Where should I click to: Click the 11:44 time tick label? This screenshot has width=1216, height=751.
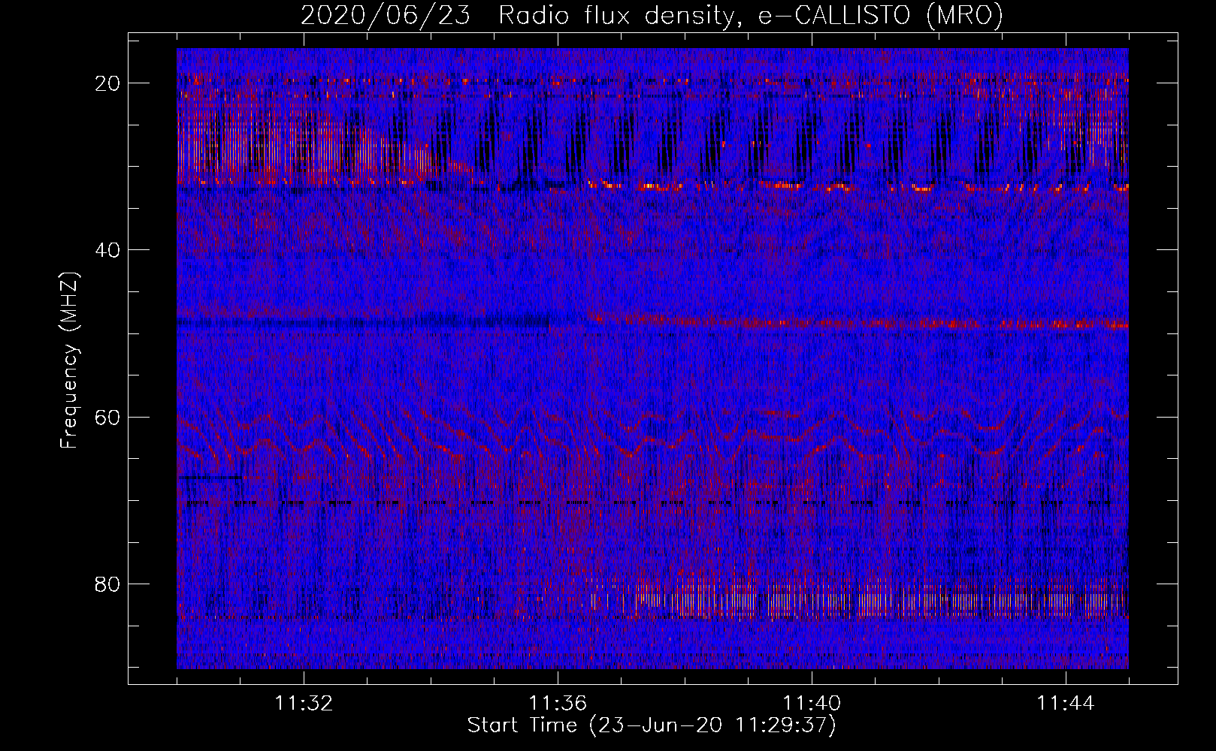[1066, 704]
